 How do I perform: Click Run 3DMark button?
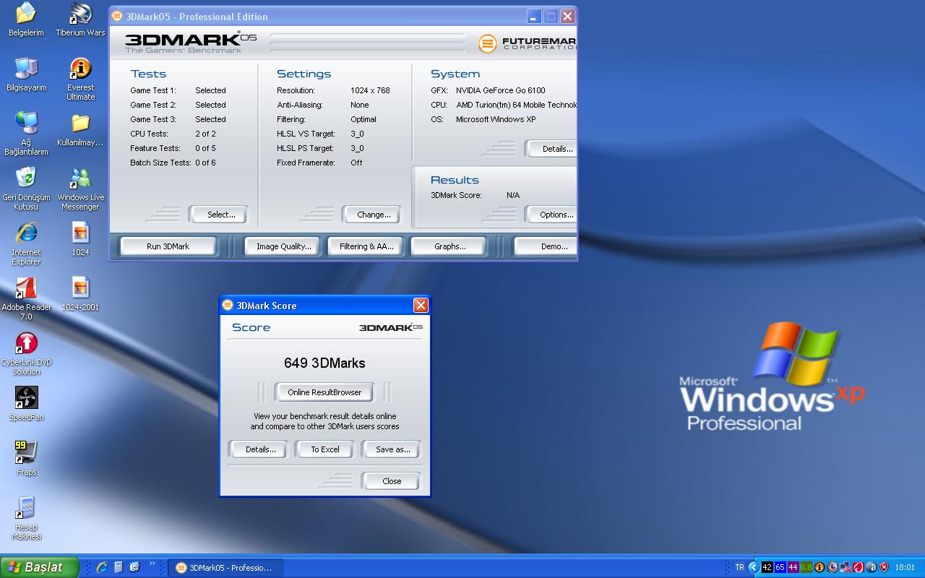pos(168,246)
